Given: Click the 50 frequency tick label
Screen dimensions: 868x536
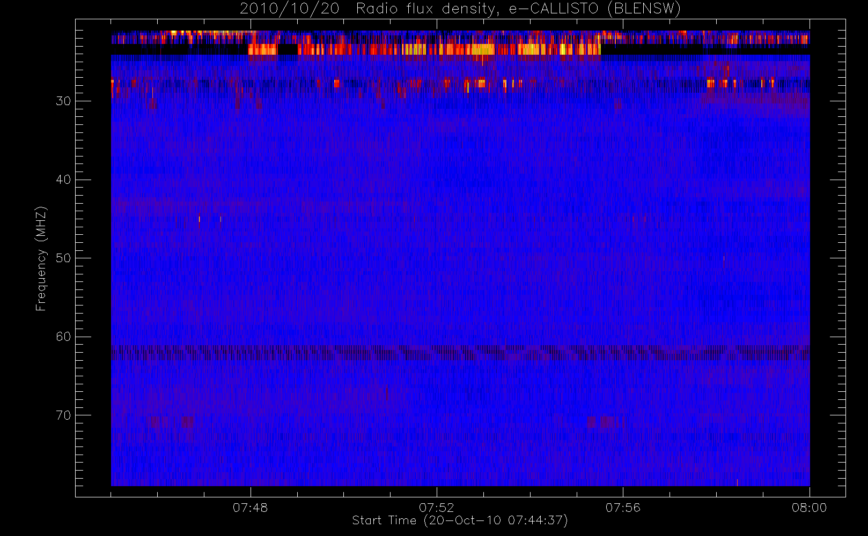Looking at the screenshot, I should coord(63,258).
